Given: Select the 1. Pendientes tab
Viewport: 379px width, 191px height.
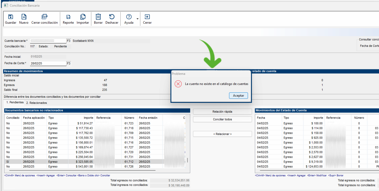Looking at the screenshot, I should point(15,103).
